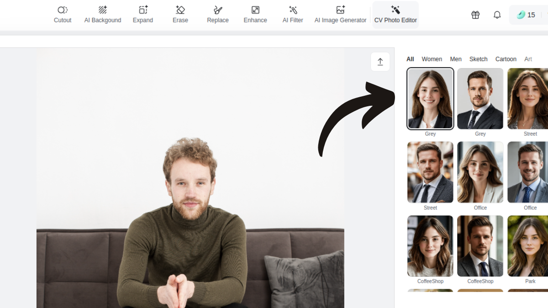This screenshot has height=308, width=548.
Task: Switch to the Sketch style tab
Action: [478, 59]
